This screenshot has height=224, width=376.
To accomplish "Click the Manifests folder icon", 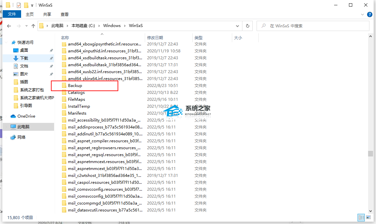I will 64,113.
